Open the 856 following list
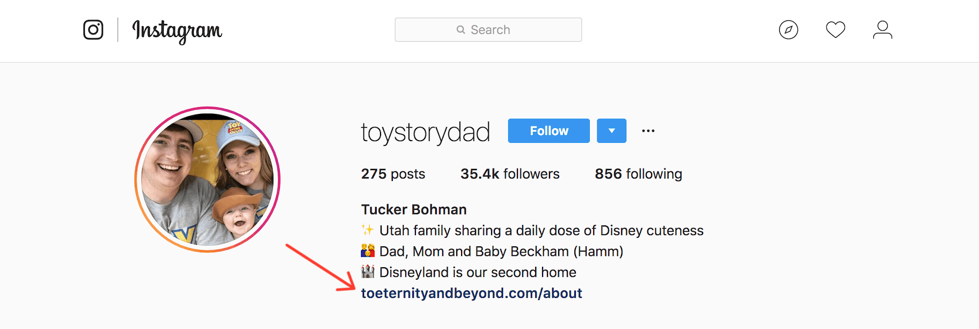The image size is (979, 329). (x=638, y=174)
